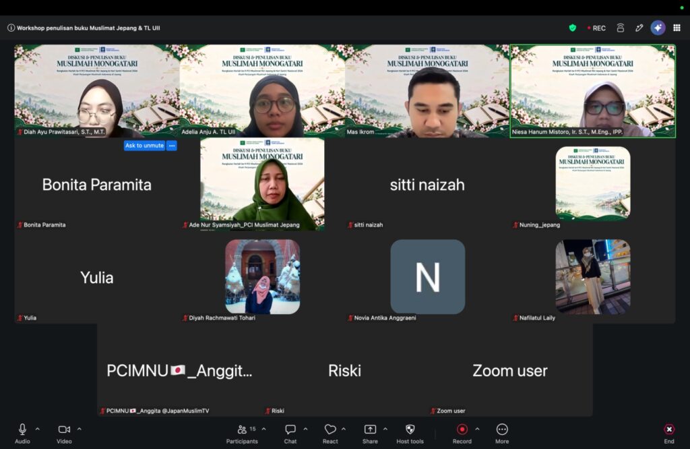Select Ade Nur Syamsiyah's video tile
The image size is (690, 449).
point(262,184)
